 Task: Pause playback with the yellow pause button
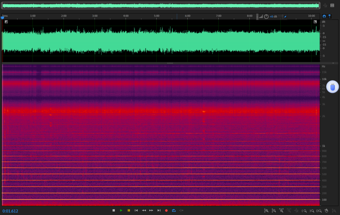pos(129,210)
